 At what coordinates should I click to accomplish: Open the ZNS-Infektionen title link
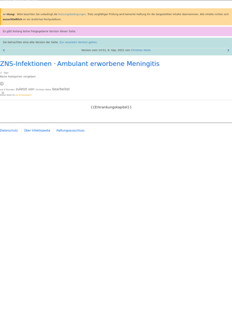point(26,64)
